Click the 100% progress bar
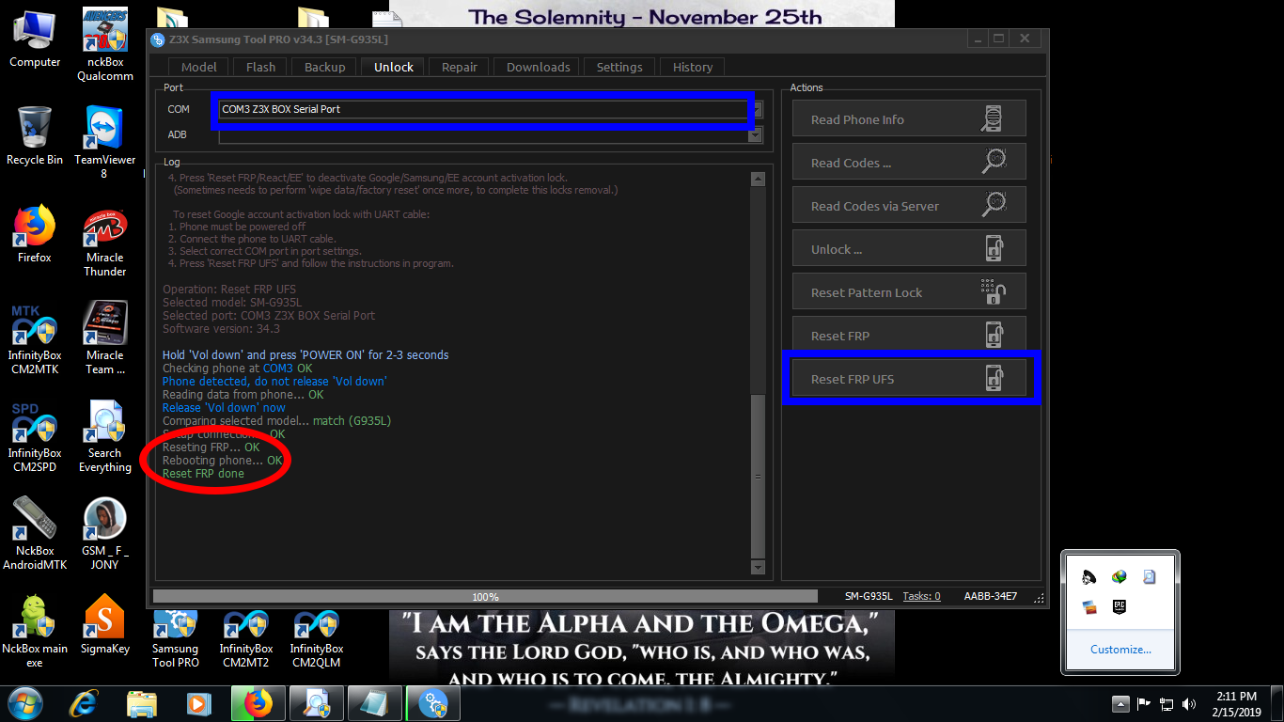Viewport: 1284px width, 722px height. 485,596
